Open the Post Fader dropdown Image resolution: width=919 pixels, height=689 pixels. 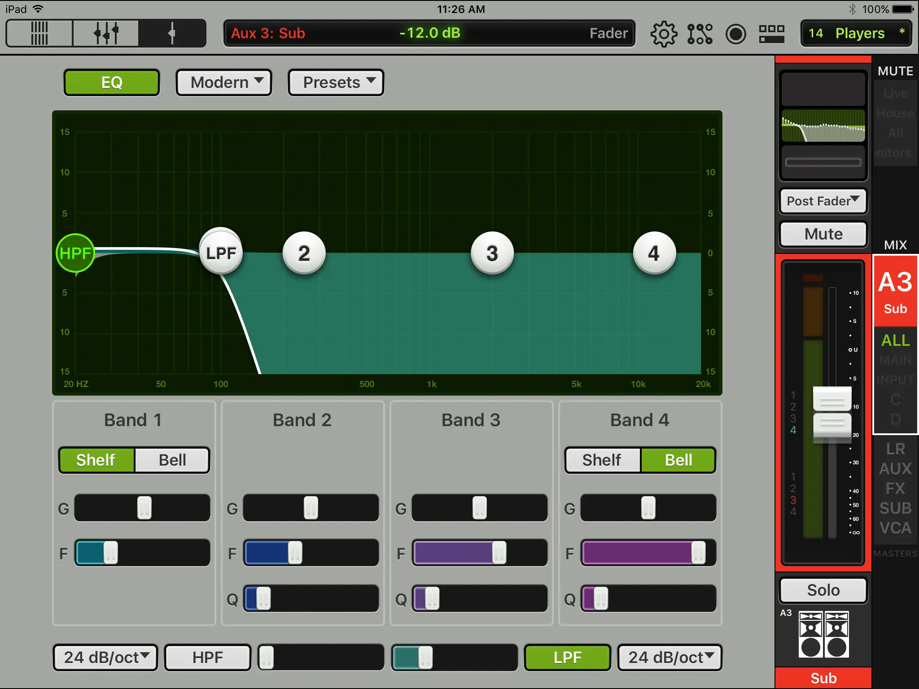(823, 201)
